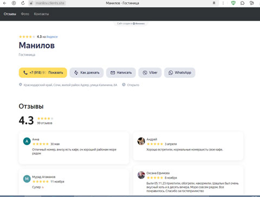260x197 pixels.
Task: Go back with the browser back arrow
Action: (5, 3)
